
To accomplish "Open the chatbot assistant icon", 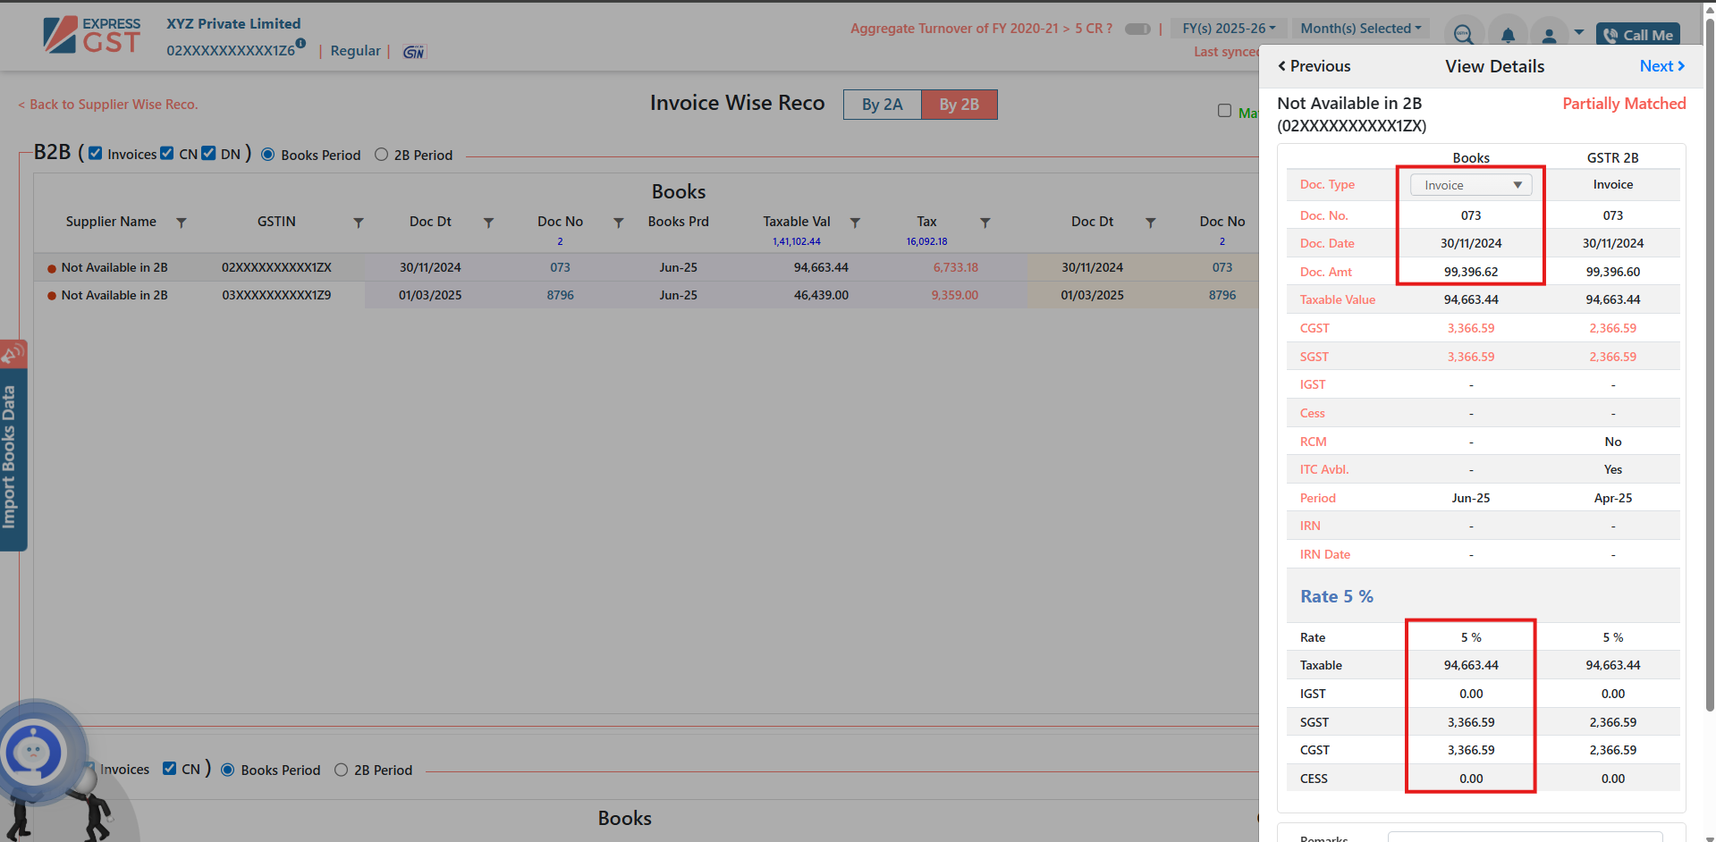I will 34,752.
